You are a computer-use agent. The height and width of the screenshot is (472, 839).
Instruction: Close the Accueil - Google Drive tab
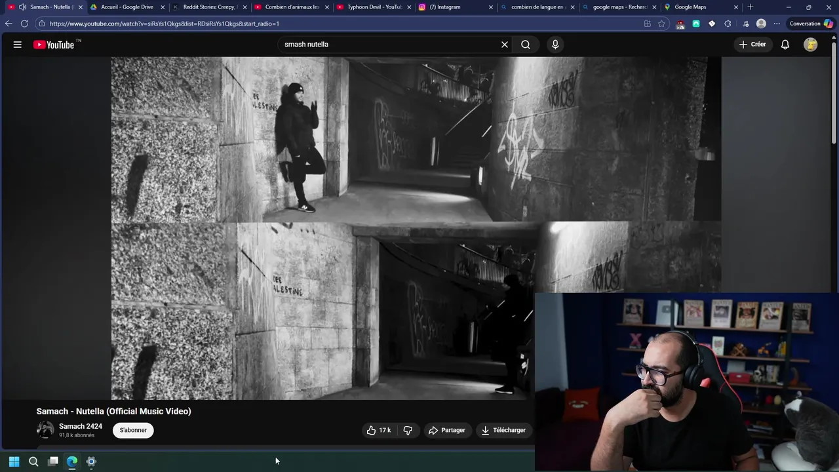(x=163, y=7)
